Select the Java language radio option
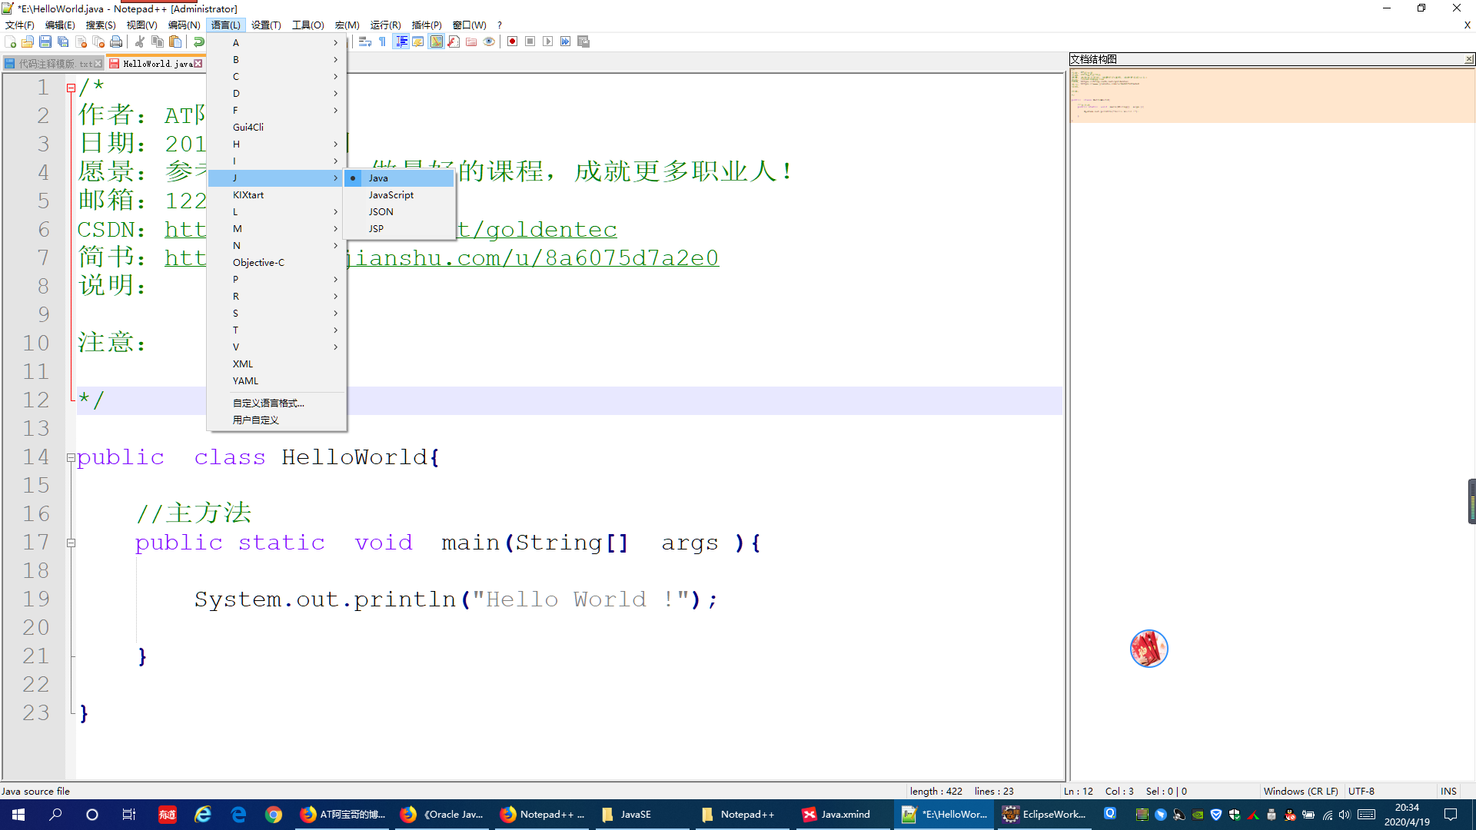 click(399, 178)
